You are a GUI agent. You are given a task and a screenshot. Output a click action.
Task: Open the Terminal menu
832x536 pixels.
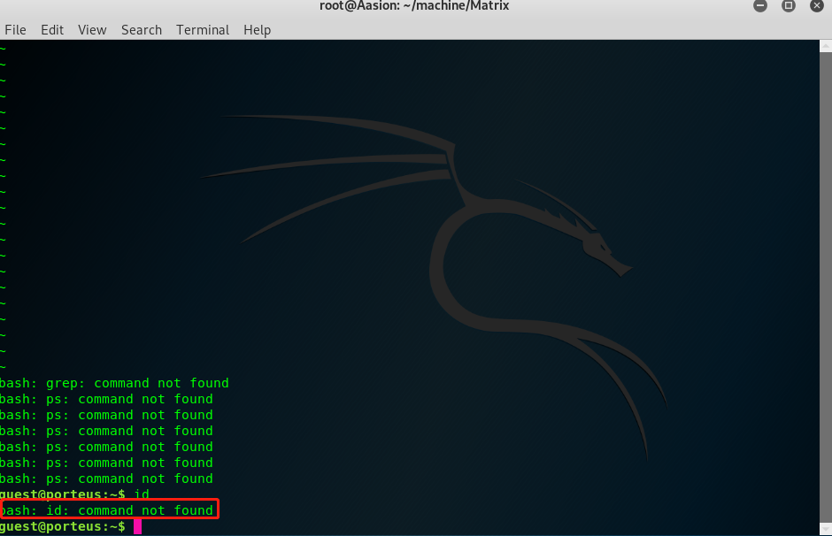pos(203,30)
